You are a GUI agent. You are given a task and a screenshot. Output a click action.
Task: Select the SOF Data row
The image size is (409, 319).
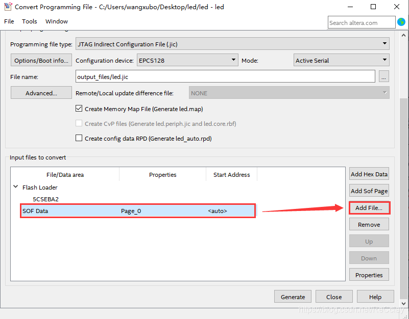coord(138,211)
